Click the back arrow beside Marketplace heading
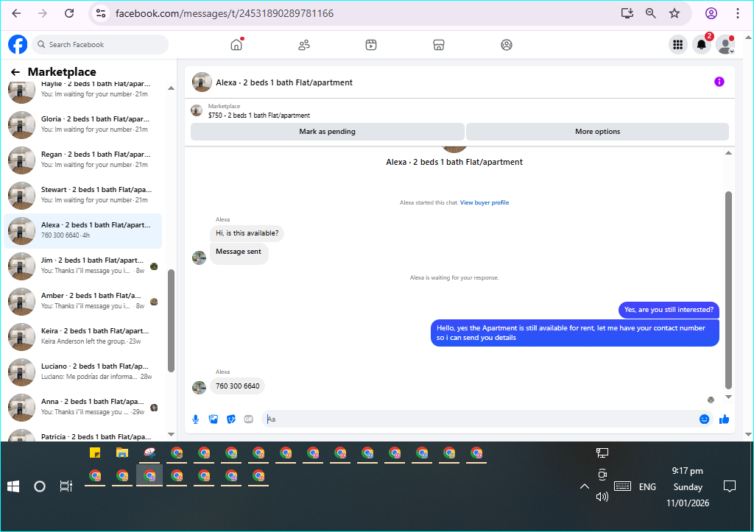The width and height of the screenshot is (754, 532). pyautogui.click(x=15, y=72)
